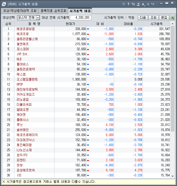Screen dimensions: 177x186
Task: Click the 다음 button
Action: [143, 18]
